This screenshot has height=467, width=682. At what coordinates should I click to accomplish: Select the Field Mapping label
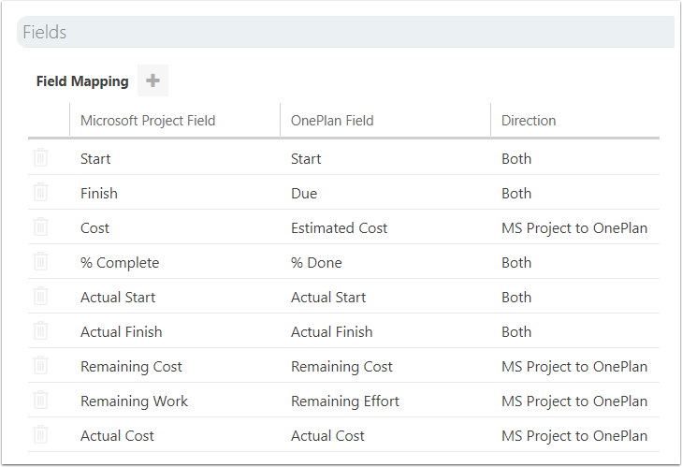pyautogui.click(x=82, y=81)
